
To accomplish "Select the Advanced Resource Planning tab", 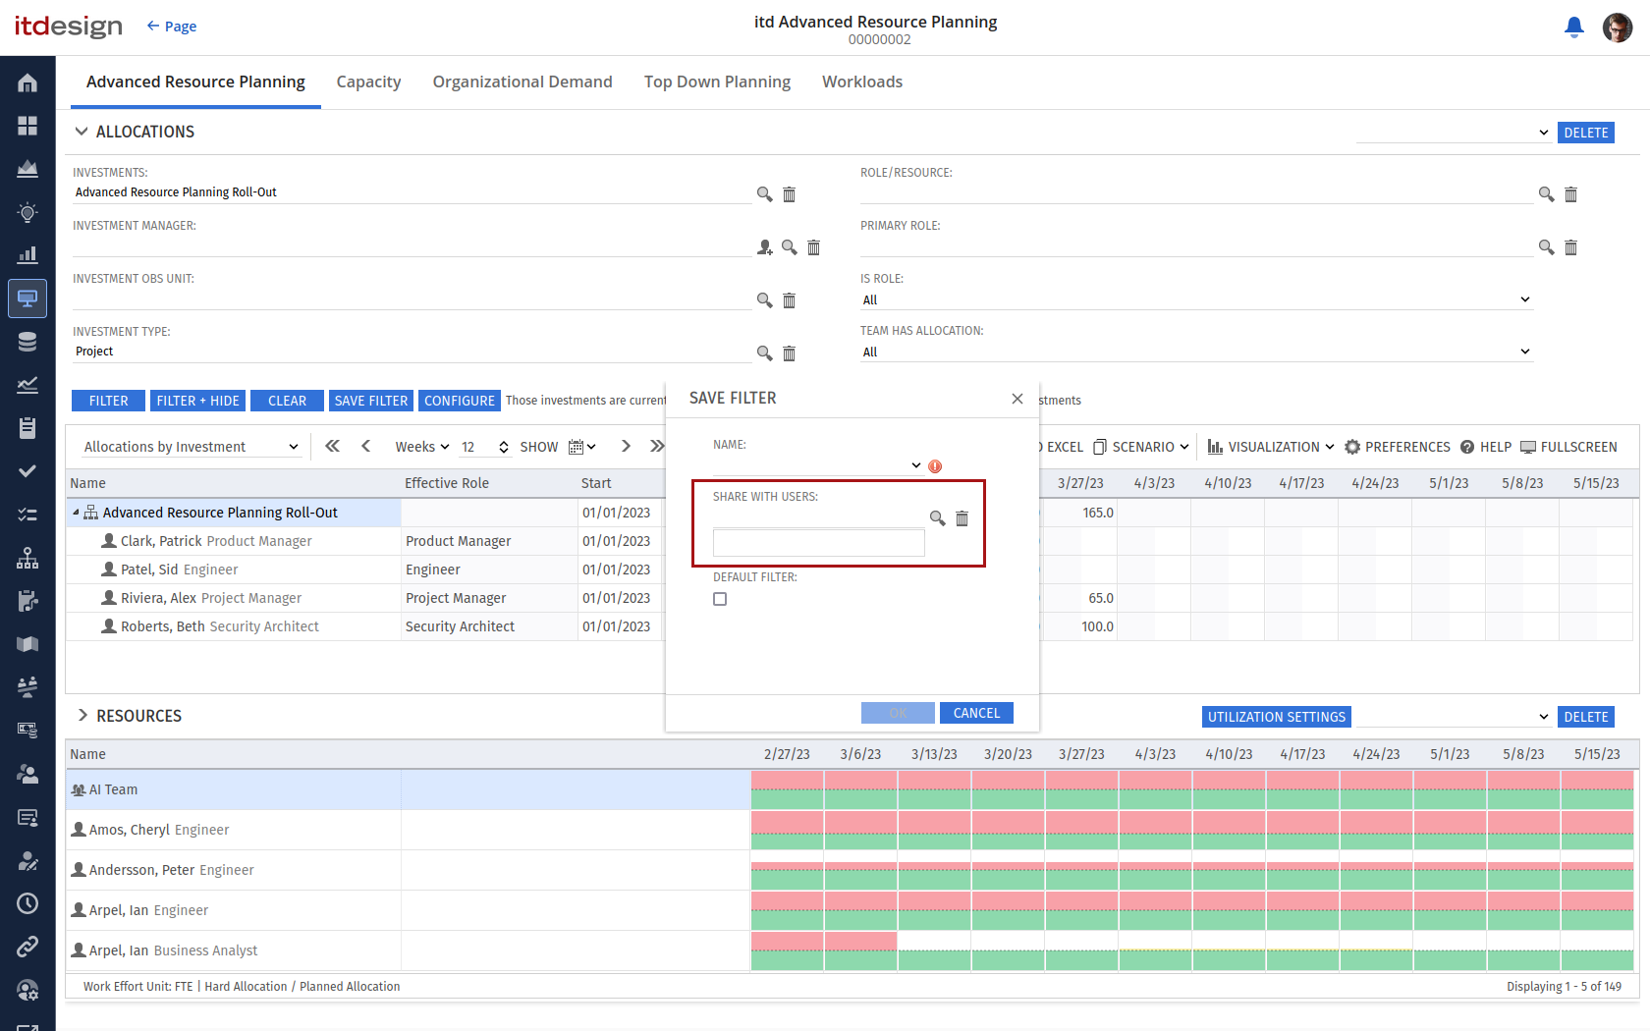I will pyautogui.click(x=195, y=81).
